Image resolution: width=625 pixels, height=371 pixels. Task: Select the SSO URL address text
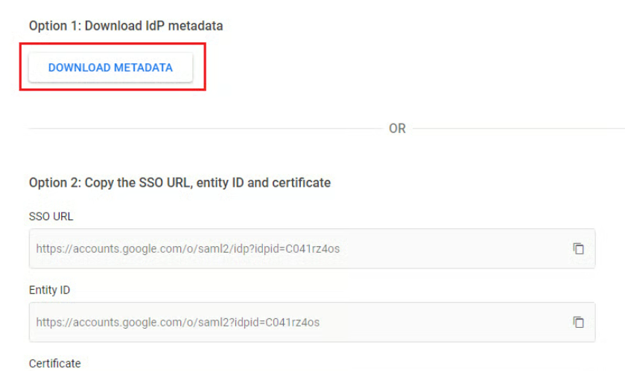188,248
